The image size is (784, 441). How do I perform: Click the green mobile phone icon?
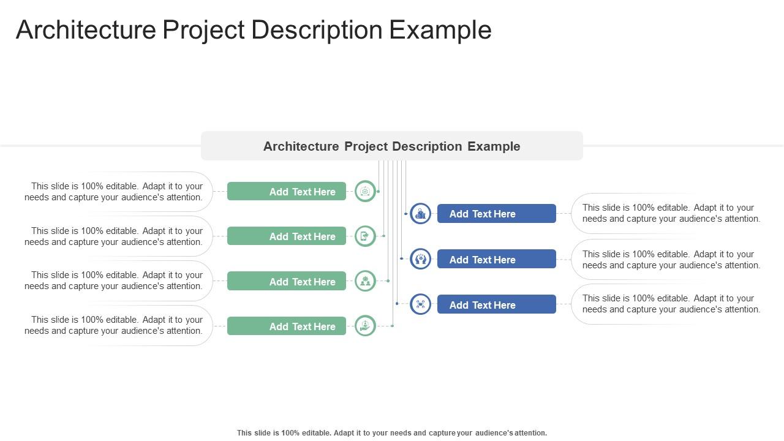pos(365,236)
